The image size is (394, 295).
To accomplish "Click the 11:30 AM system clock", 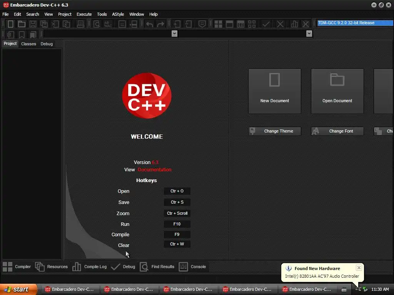I will point(380,289).
